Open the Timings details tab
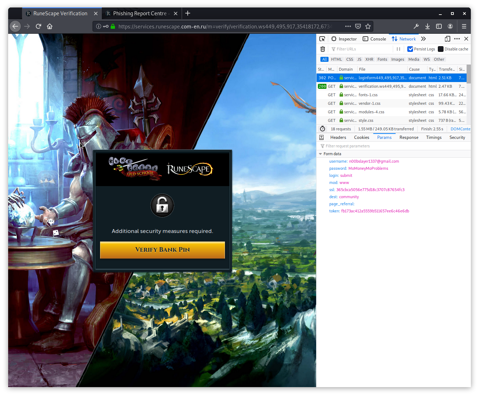Image resolution: width=479 pixels, height=396 pixels. [x=434, y=137]
